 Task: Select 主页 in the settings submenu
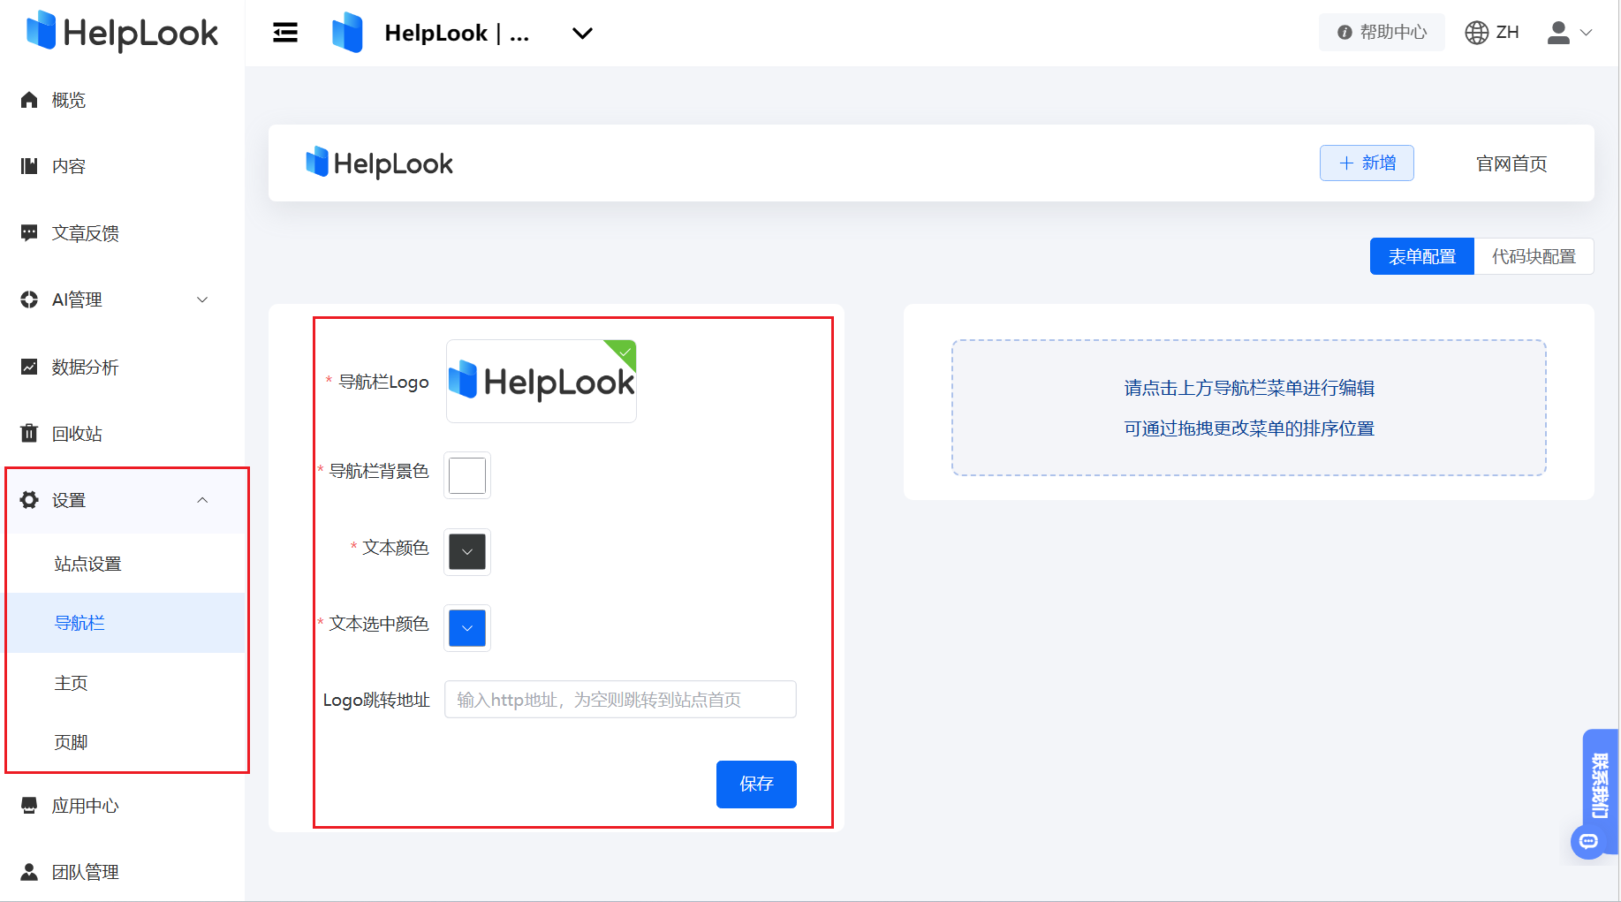click(72, 682)
